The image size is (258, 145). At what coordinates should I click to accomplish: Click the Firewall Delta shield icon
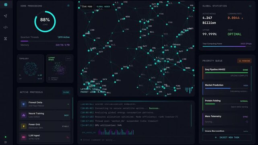click(24, 104)
